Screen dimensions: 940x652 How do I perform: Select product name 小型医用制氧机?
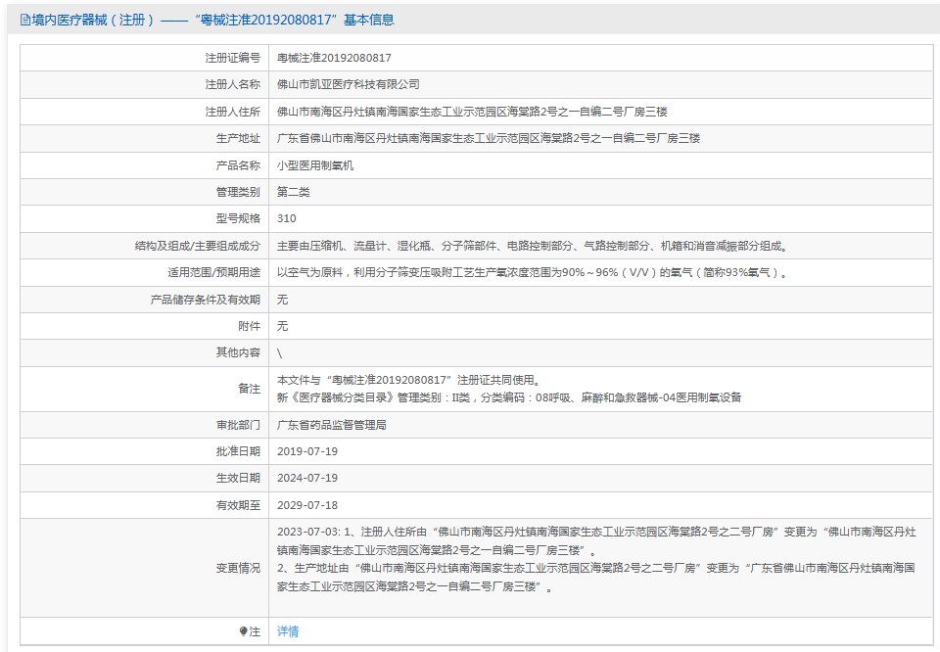(315, 165)
